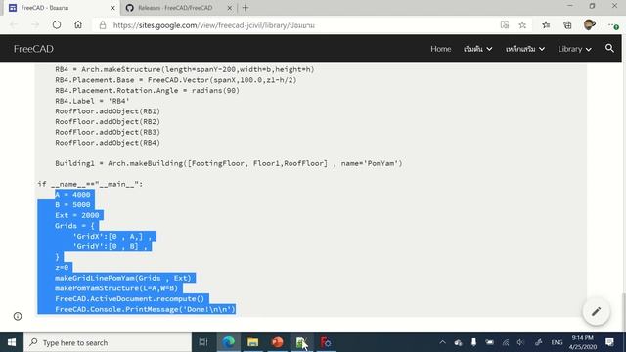Go to Home in site navigation
Viewport: 626px width, 352px height.
pos(441,49)
